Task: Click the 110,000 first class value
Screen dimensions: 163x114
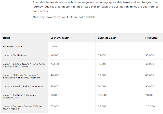Action: (150, 95)
